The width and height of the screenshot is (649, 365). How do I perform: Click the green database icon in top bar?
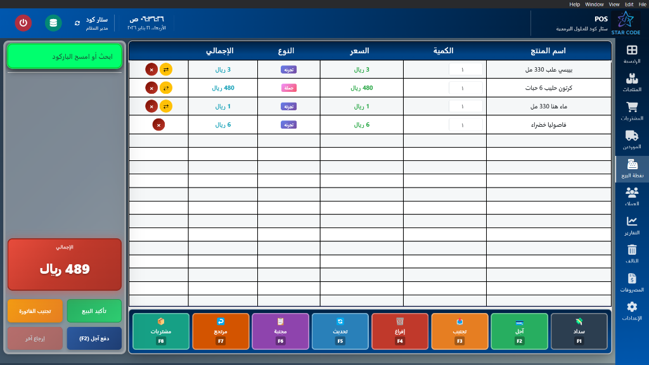pyautogui.click(x=53, y=23)
